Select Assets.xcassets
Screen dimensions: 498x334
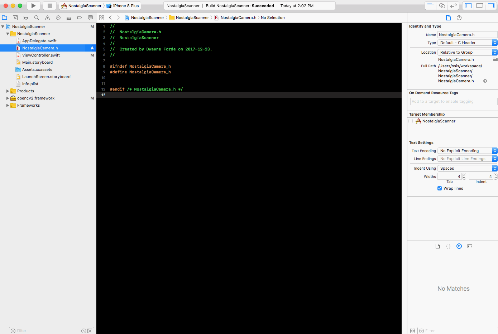pyautogui.click(x=37, y=69)
